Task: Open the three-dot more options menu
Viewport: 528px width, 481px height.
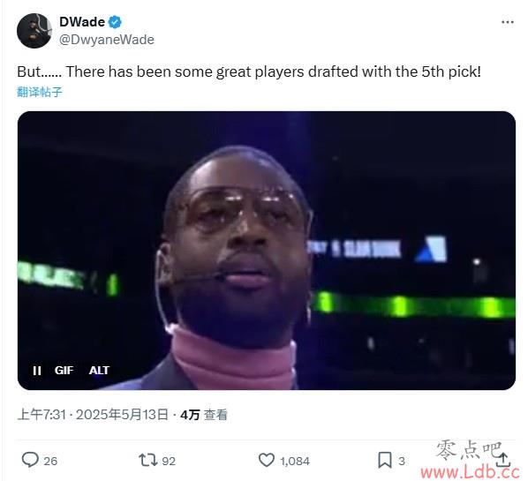Action: pyautogui.click(x=508, y=22)
